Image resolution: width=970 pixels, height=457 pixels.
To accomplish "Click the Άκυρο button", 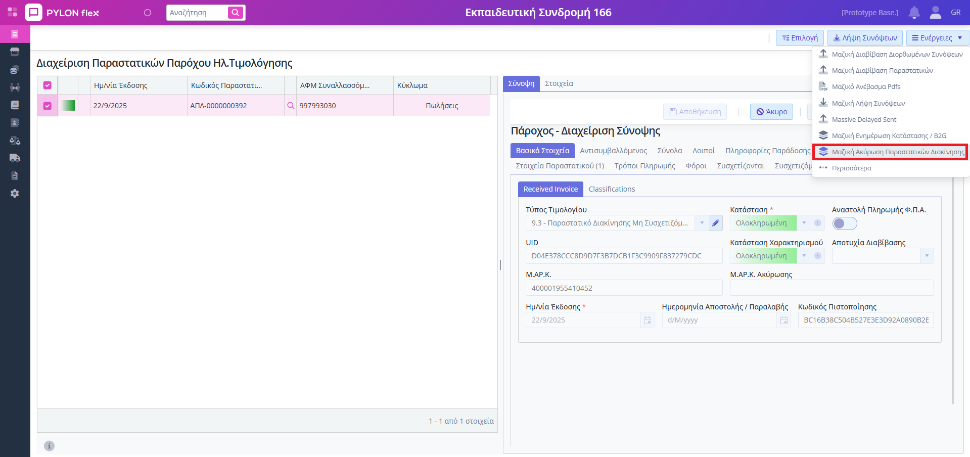I will point(772,112).
